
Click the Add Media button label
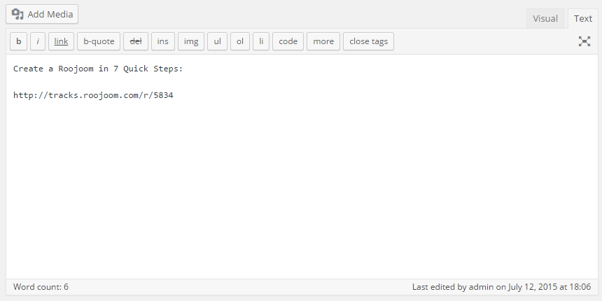click(x=50, y=14)
